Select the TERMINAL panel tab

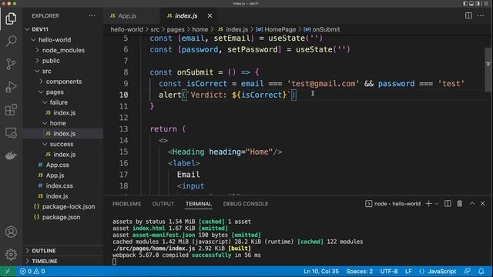199,204
